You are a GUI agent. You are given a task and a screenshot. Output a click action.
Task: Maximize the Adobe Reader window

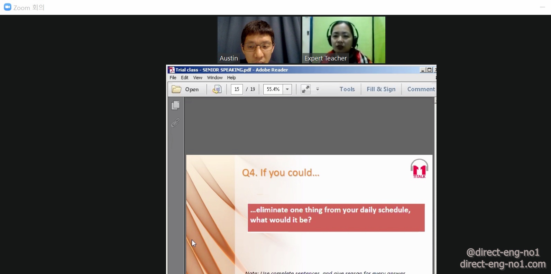tap(429, 70)
